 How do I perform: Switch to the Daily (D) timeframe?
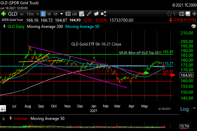[x=43, y=14]
